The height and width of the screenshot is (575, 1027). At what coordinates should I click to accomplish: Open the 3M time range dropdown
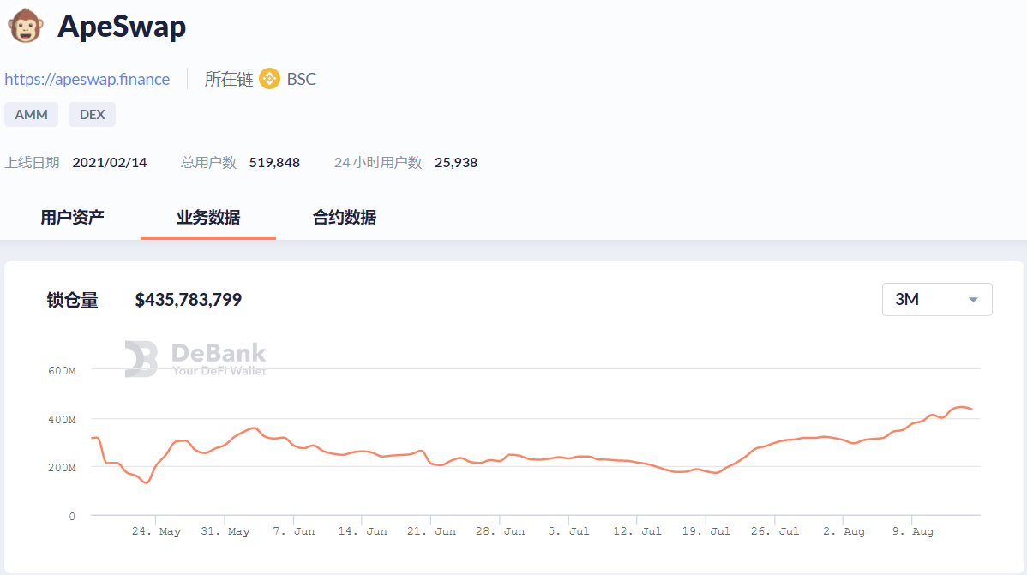(937, 299)
